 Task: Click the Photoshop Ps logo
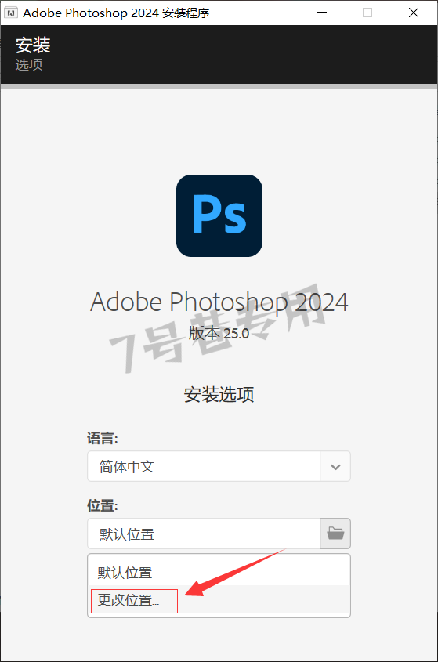[219, 215]
